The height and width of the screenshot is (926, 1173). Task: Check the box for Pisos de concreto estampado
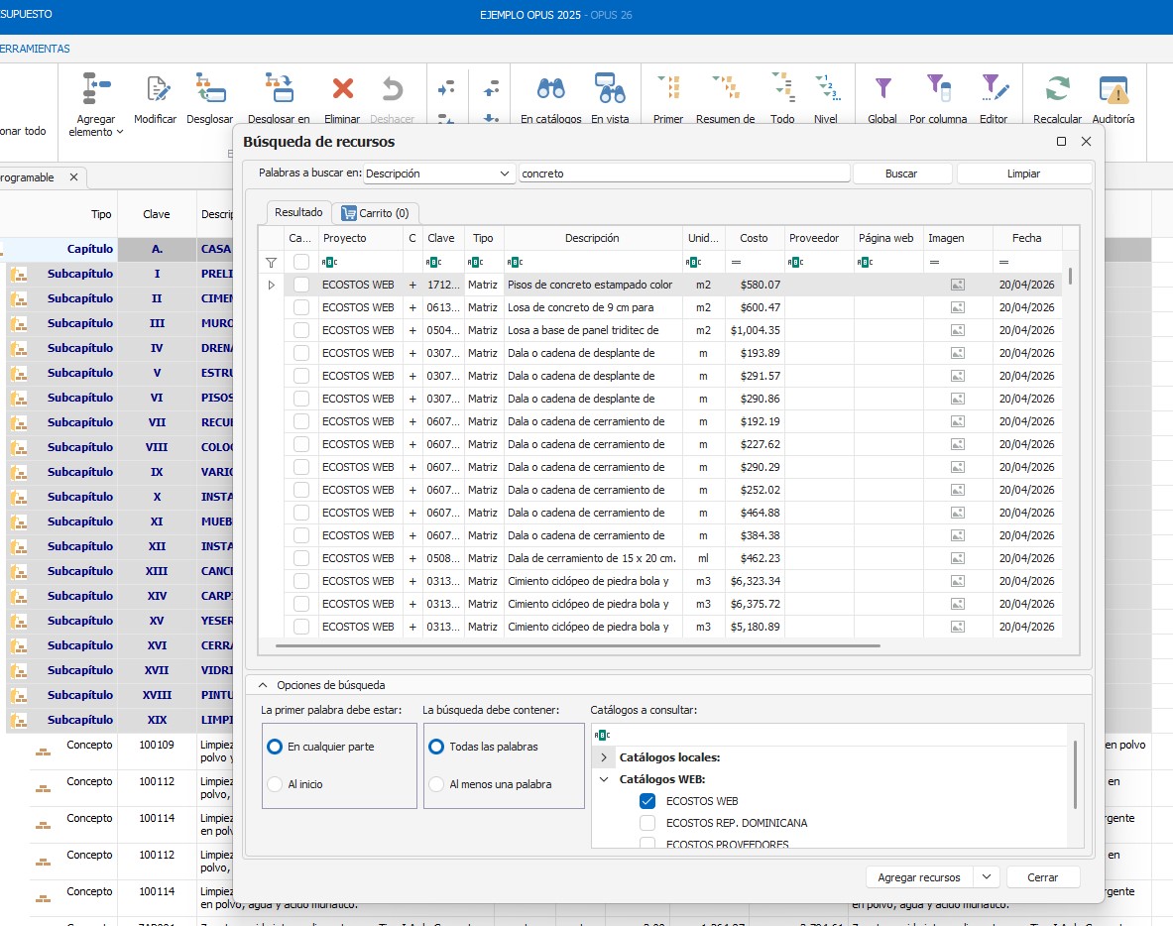coord(301,285)
